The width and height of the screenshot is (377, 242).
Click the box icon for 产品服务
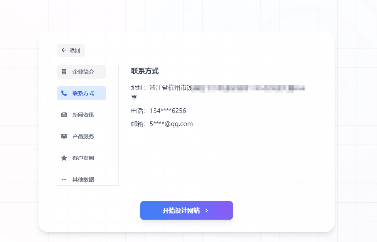64,136
